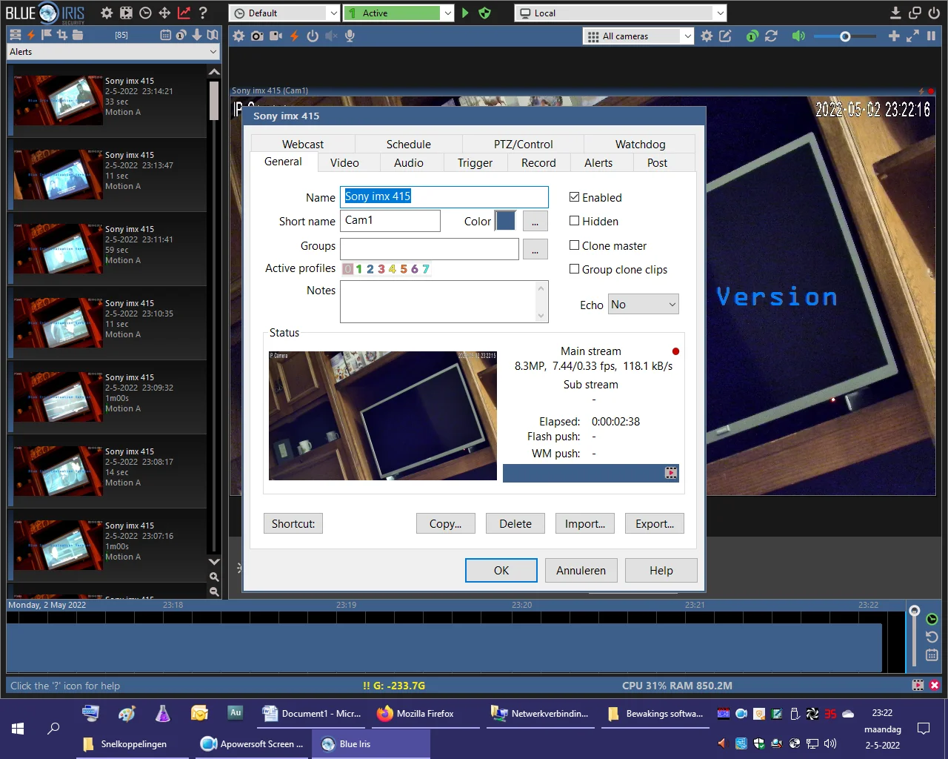Click the crop icon in clips toolbar

click(x=61, y=35)
